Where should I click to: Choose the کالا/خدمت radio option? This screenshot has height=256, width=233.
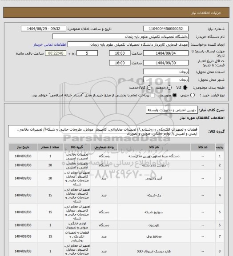pyautogui.click(x=149, y=88)
